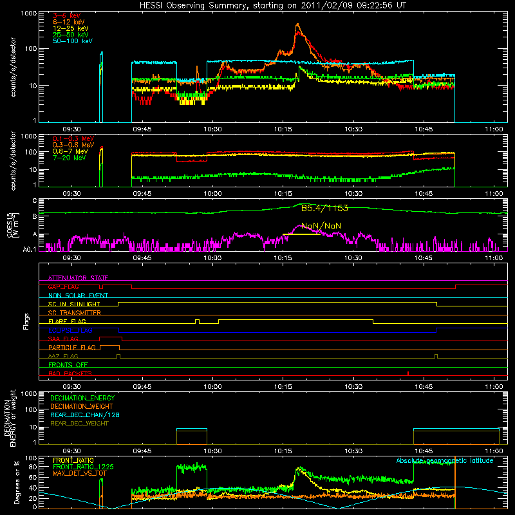The image size is (515, 515).
Task: Select the NON_SOLAR_EVENT flag label
Action: [x=78, y=295]
